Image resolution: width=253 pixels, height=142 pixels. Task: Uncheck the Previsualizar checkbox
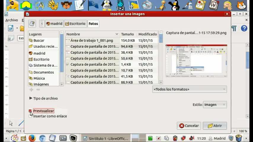[x=30, y=111]
